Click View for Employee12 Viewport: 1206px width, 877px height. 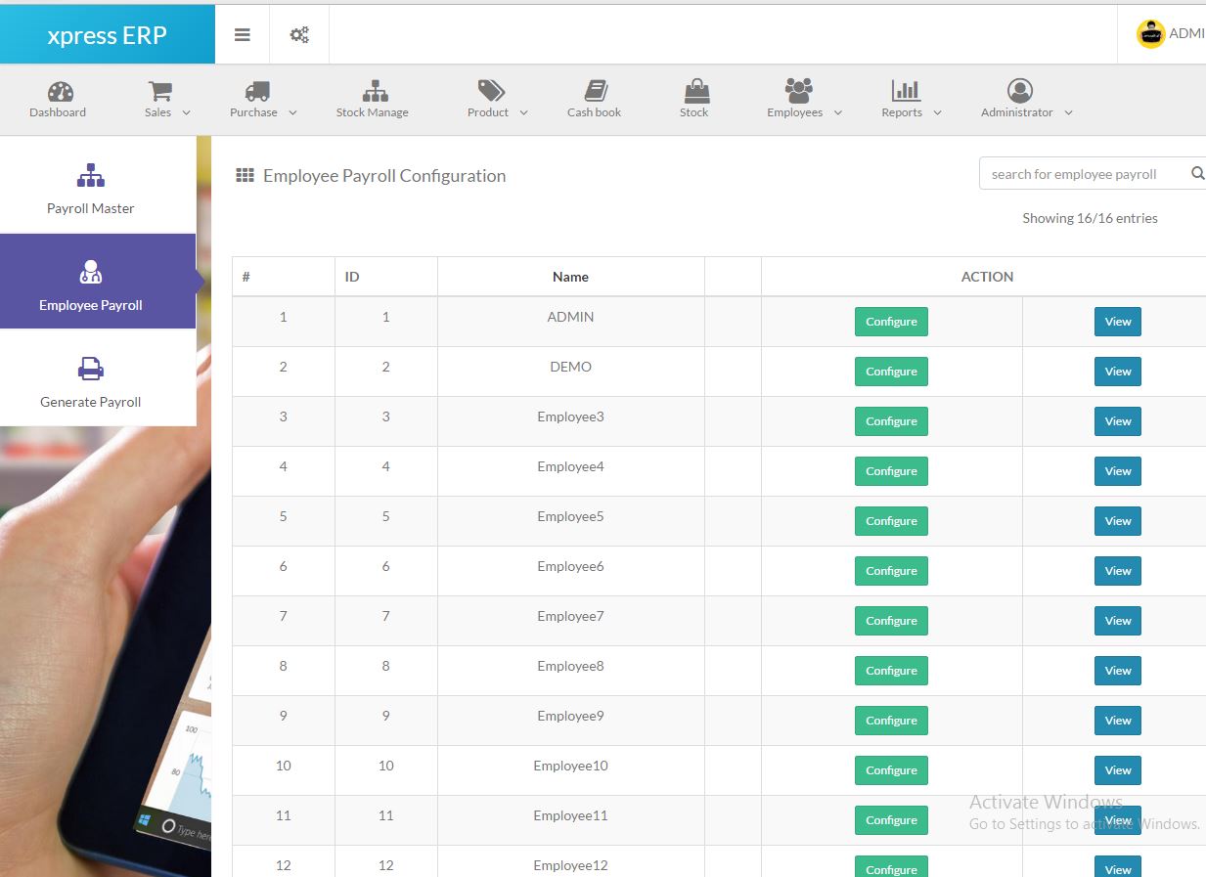[x=1118, y=867]
